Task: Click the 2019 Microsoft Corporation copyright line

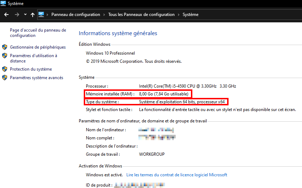Action: coord(134,61)
